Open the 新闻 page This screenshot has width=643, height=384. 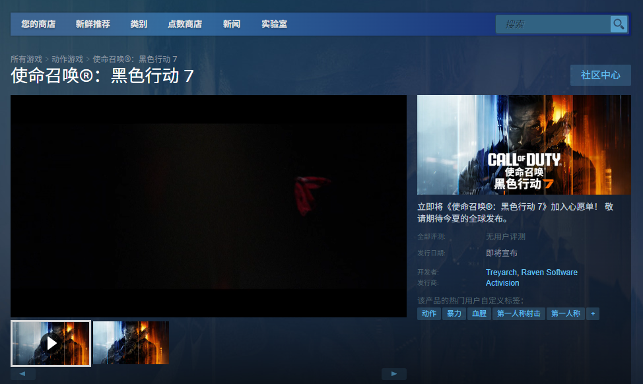coord(232,24)
